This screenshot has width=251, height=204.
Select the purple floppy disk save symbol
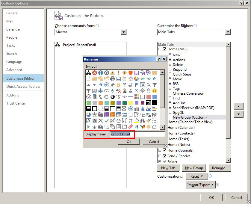tap(137, 73)
